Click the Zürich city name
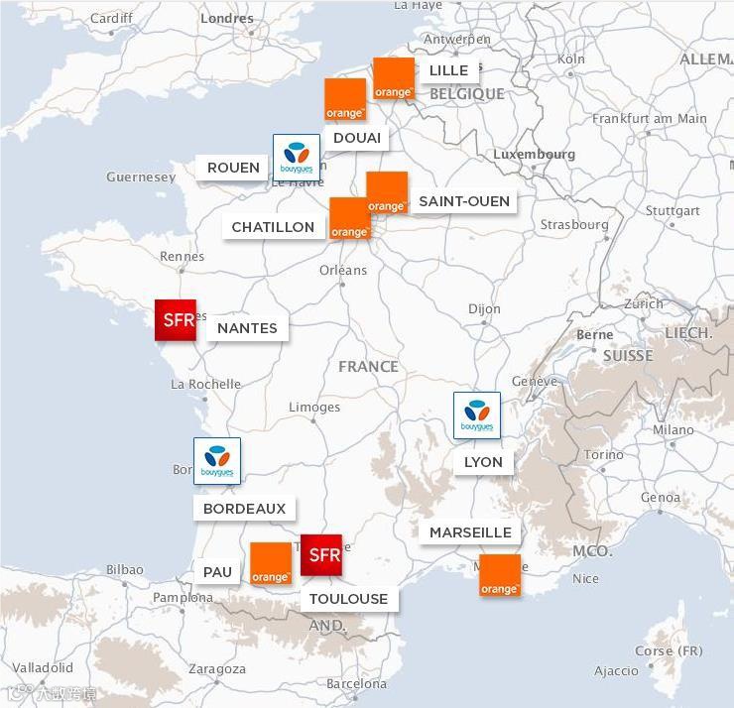734x708 pixels. [x=644, y=303]
